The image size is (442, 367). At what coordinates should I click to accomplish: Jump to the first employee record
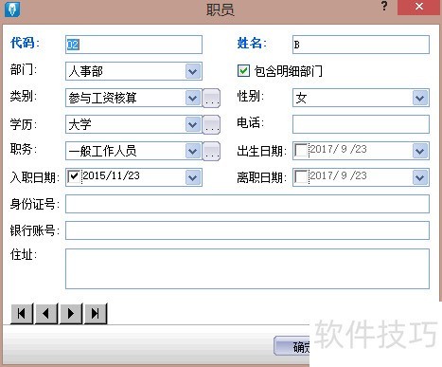coord(22,314)
